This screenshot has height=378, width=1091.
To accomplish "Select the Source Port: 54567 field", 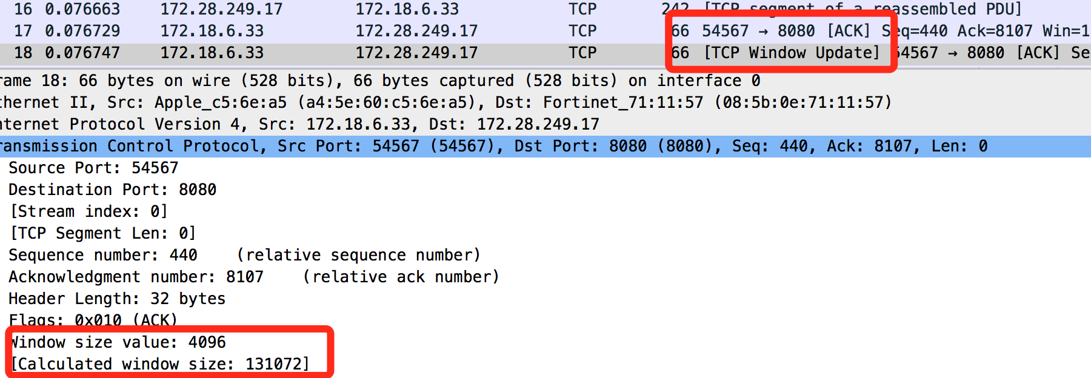I will 93,168.
